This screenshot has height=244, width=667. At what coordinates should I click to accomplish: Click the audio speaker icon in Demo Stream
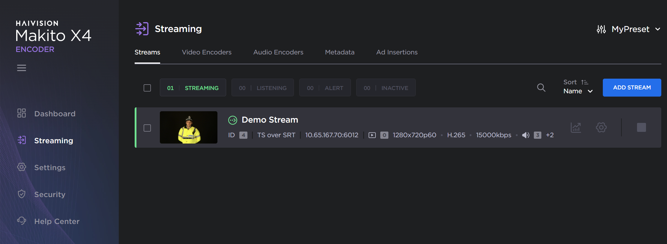(x=526, y=135)
